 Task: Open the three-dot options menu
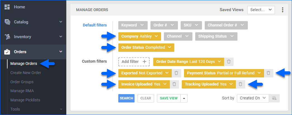coord(282,10)
